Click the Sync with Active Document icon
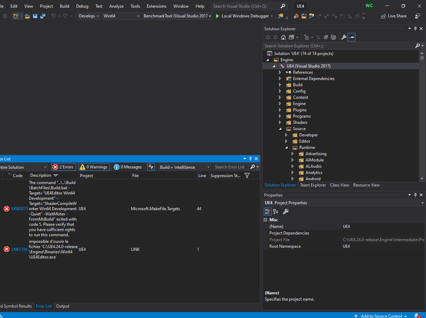 pos(318,37)
